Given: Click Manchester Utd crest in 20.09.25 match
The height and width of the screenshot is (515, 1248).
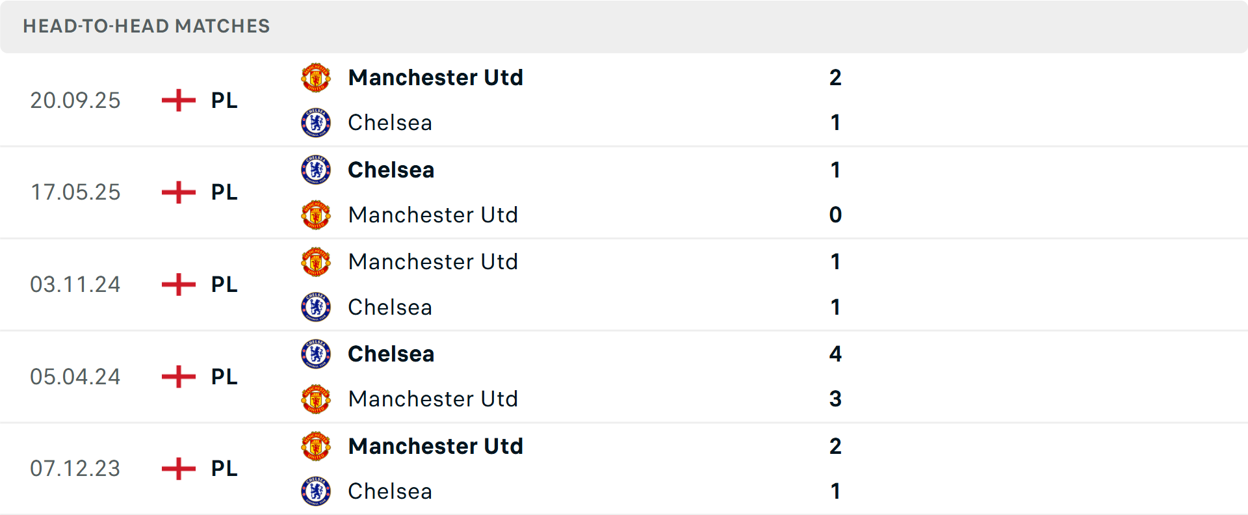Looking at the screenshot, I should (316, 78).
